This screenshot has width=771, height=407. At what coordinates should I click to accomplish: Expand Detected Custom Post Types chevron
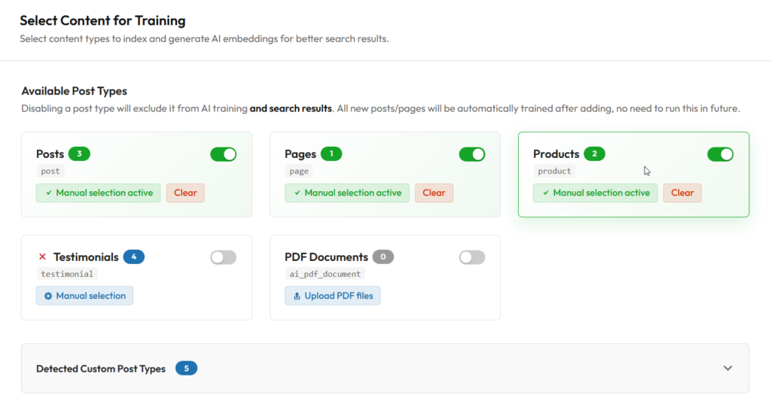(727, 369)
